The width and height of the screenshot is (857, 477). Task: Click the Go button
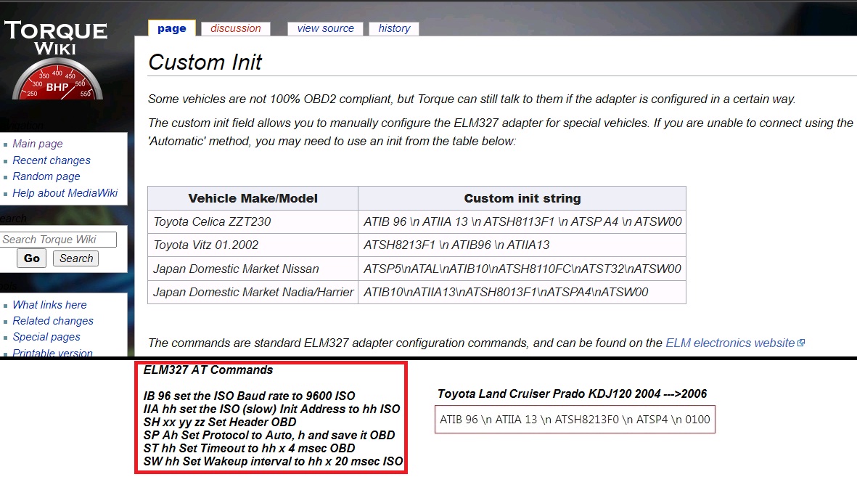(x=32, y=258)
